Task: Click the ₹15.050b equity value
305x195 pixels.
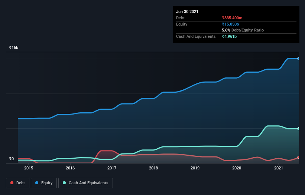Action: [x=230, y=24]
